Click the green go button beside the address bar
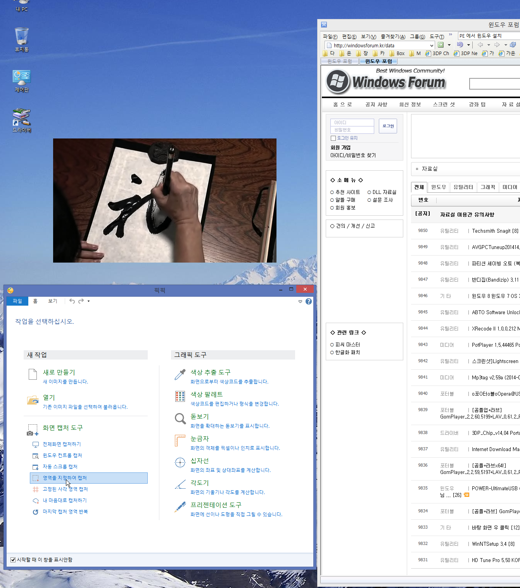 click(441, 45)
